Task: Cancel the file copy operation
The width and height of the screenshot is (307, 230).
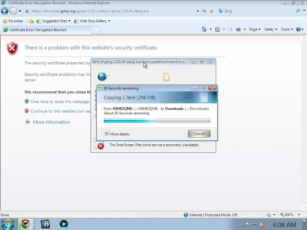Action: pos(199,134)
